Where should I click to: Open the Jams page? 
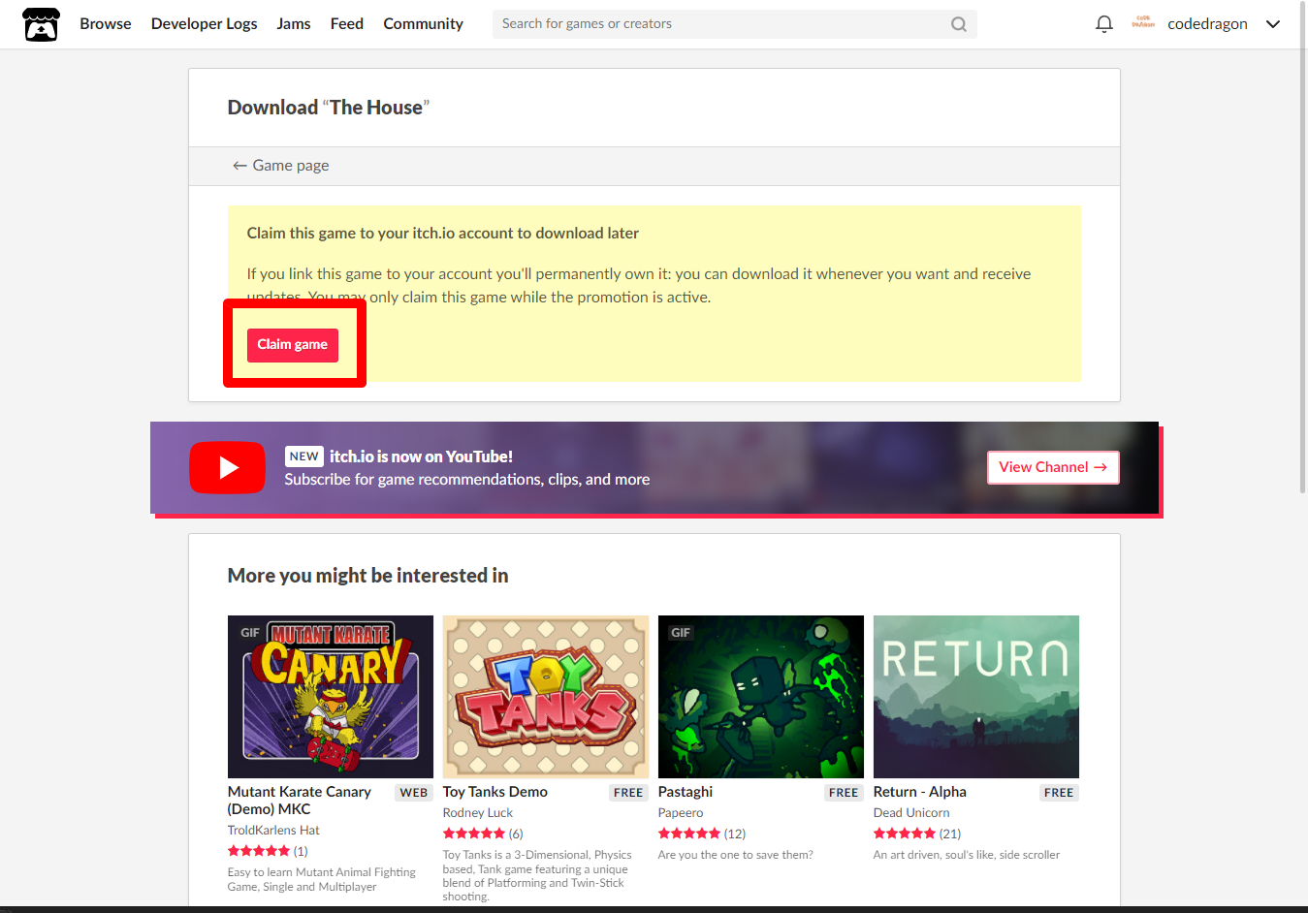(294, 23)
